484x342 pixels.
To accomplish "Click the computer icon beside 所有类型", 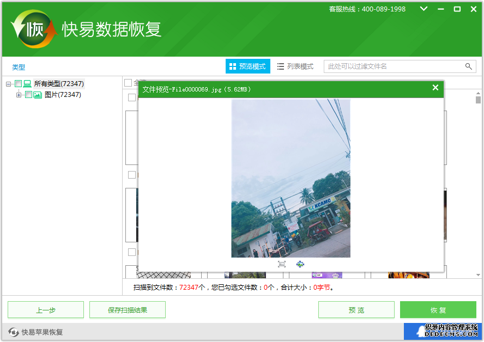I will [x=27, y=84].
